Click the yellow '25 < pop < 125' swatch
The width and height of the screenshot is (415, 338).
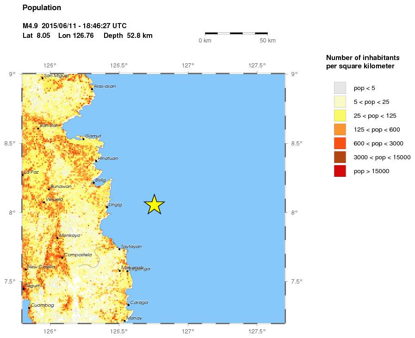tap(340, 115)
